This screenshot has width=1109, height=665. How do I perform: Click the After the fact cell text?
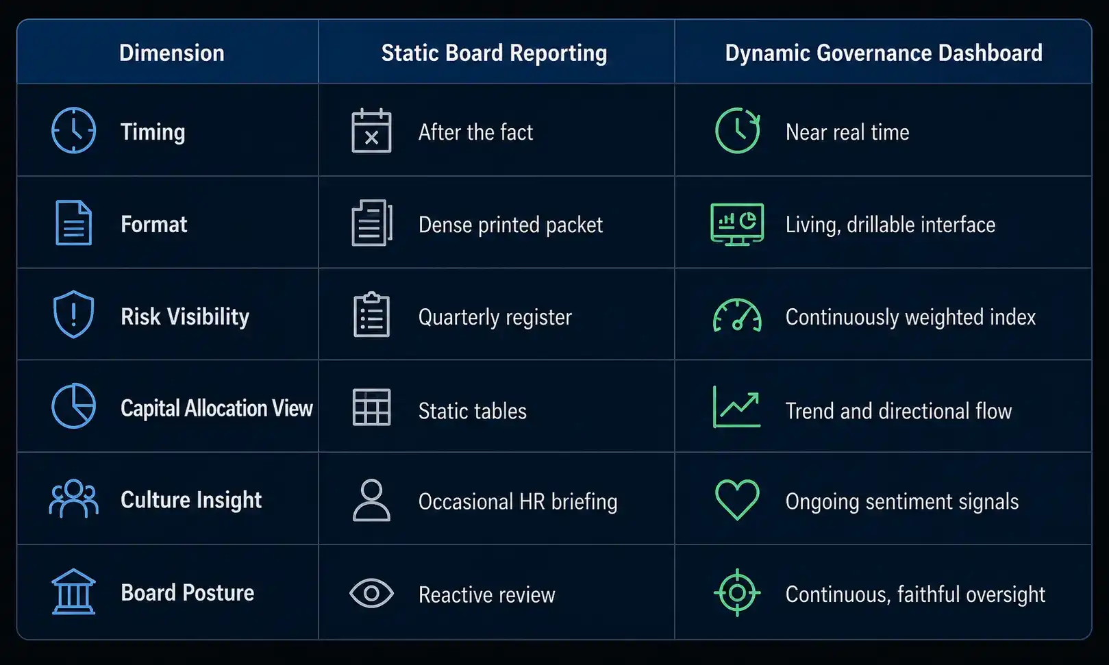tap(475, 132)
